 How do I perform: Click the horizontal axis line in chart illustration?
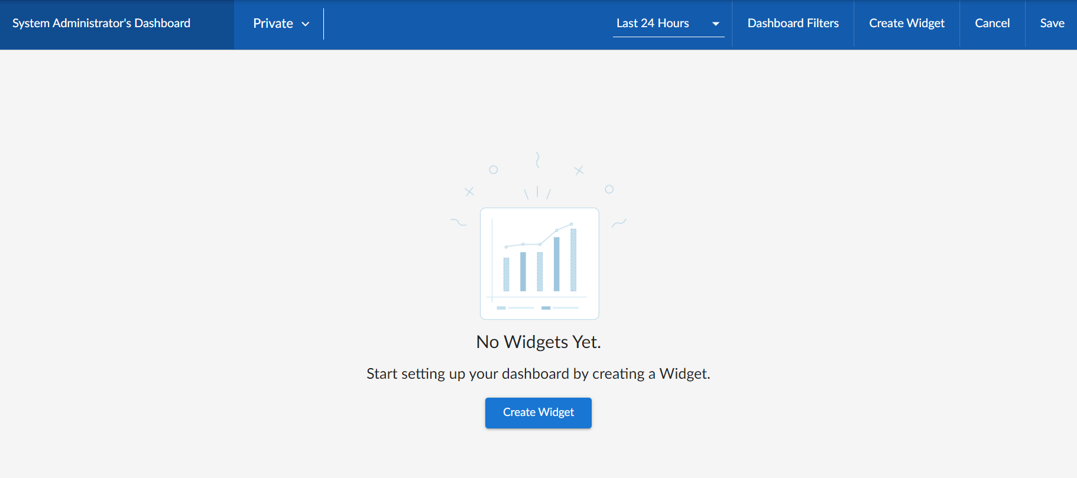(x=537, y=297)
